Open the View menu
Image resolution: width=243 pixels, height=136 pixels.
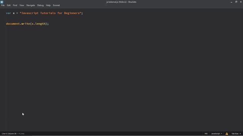(22, 5)
